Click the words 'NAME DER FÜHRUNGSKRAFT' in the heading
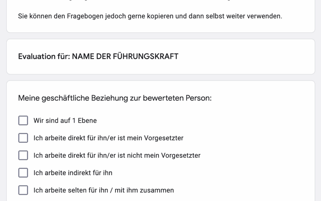The height and width of the screenshot is (201, 321). pyautogui.click(x=125, y=56)
